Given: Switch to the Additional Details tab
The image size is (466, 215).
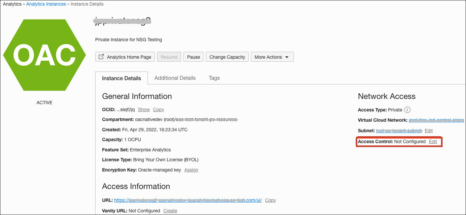Looking at the screenshot, I should click(x=175, y=78).
